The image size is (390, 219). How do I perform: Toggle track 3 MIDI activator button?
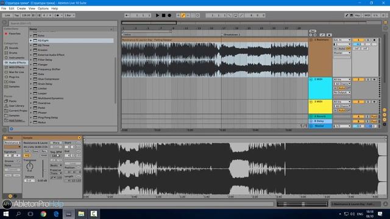(x=358, y=102)
